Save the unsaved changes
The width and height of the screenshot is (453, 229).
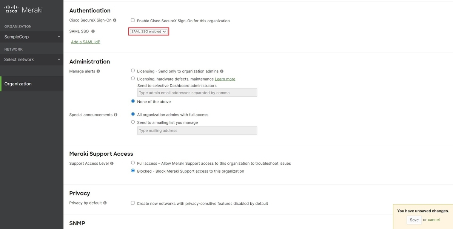414,220
